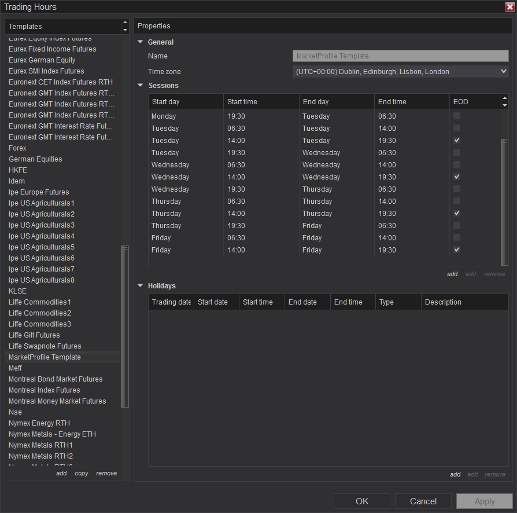Toggle EOD for Wednesday 06:30 session

[457, 165]
